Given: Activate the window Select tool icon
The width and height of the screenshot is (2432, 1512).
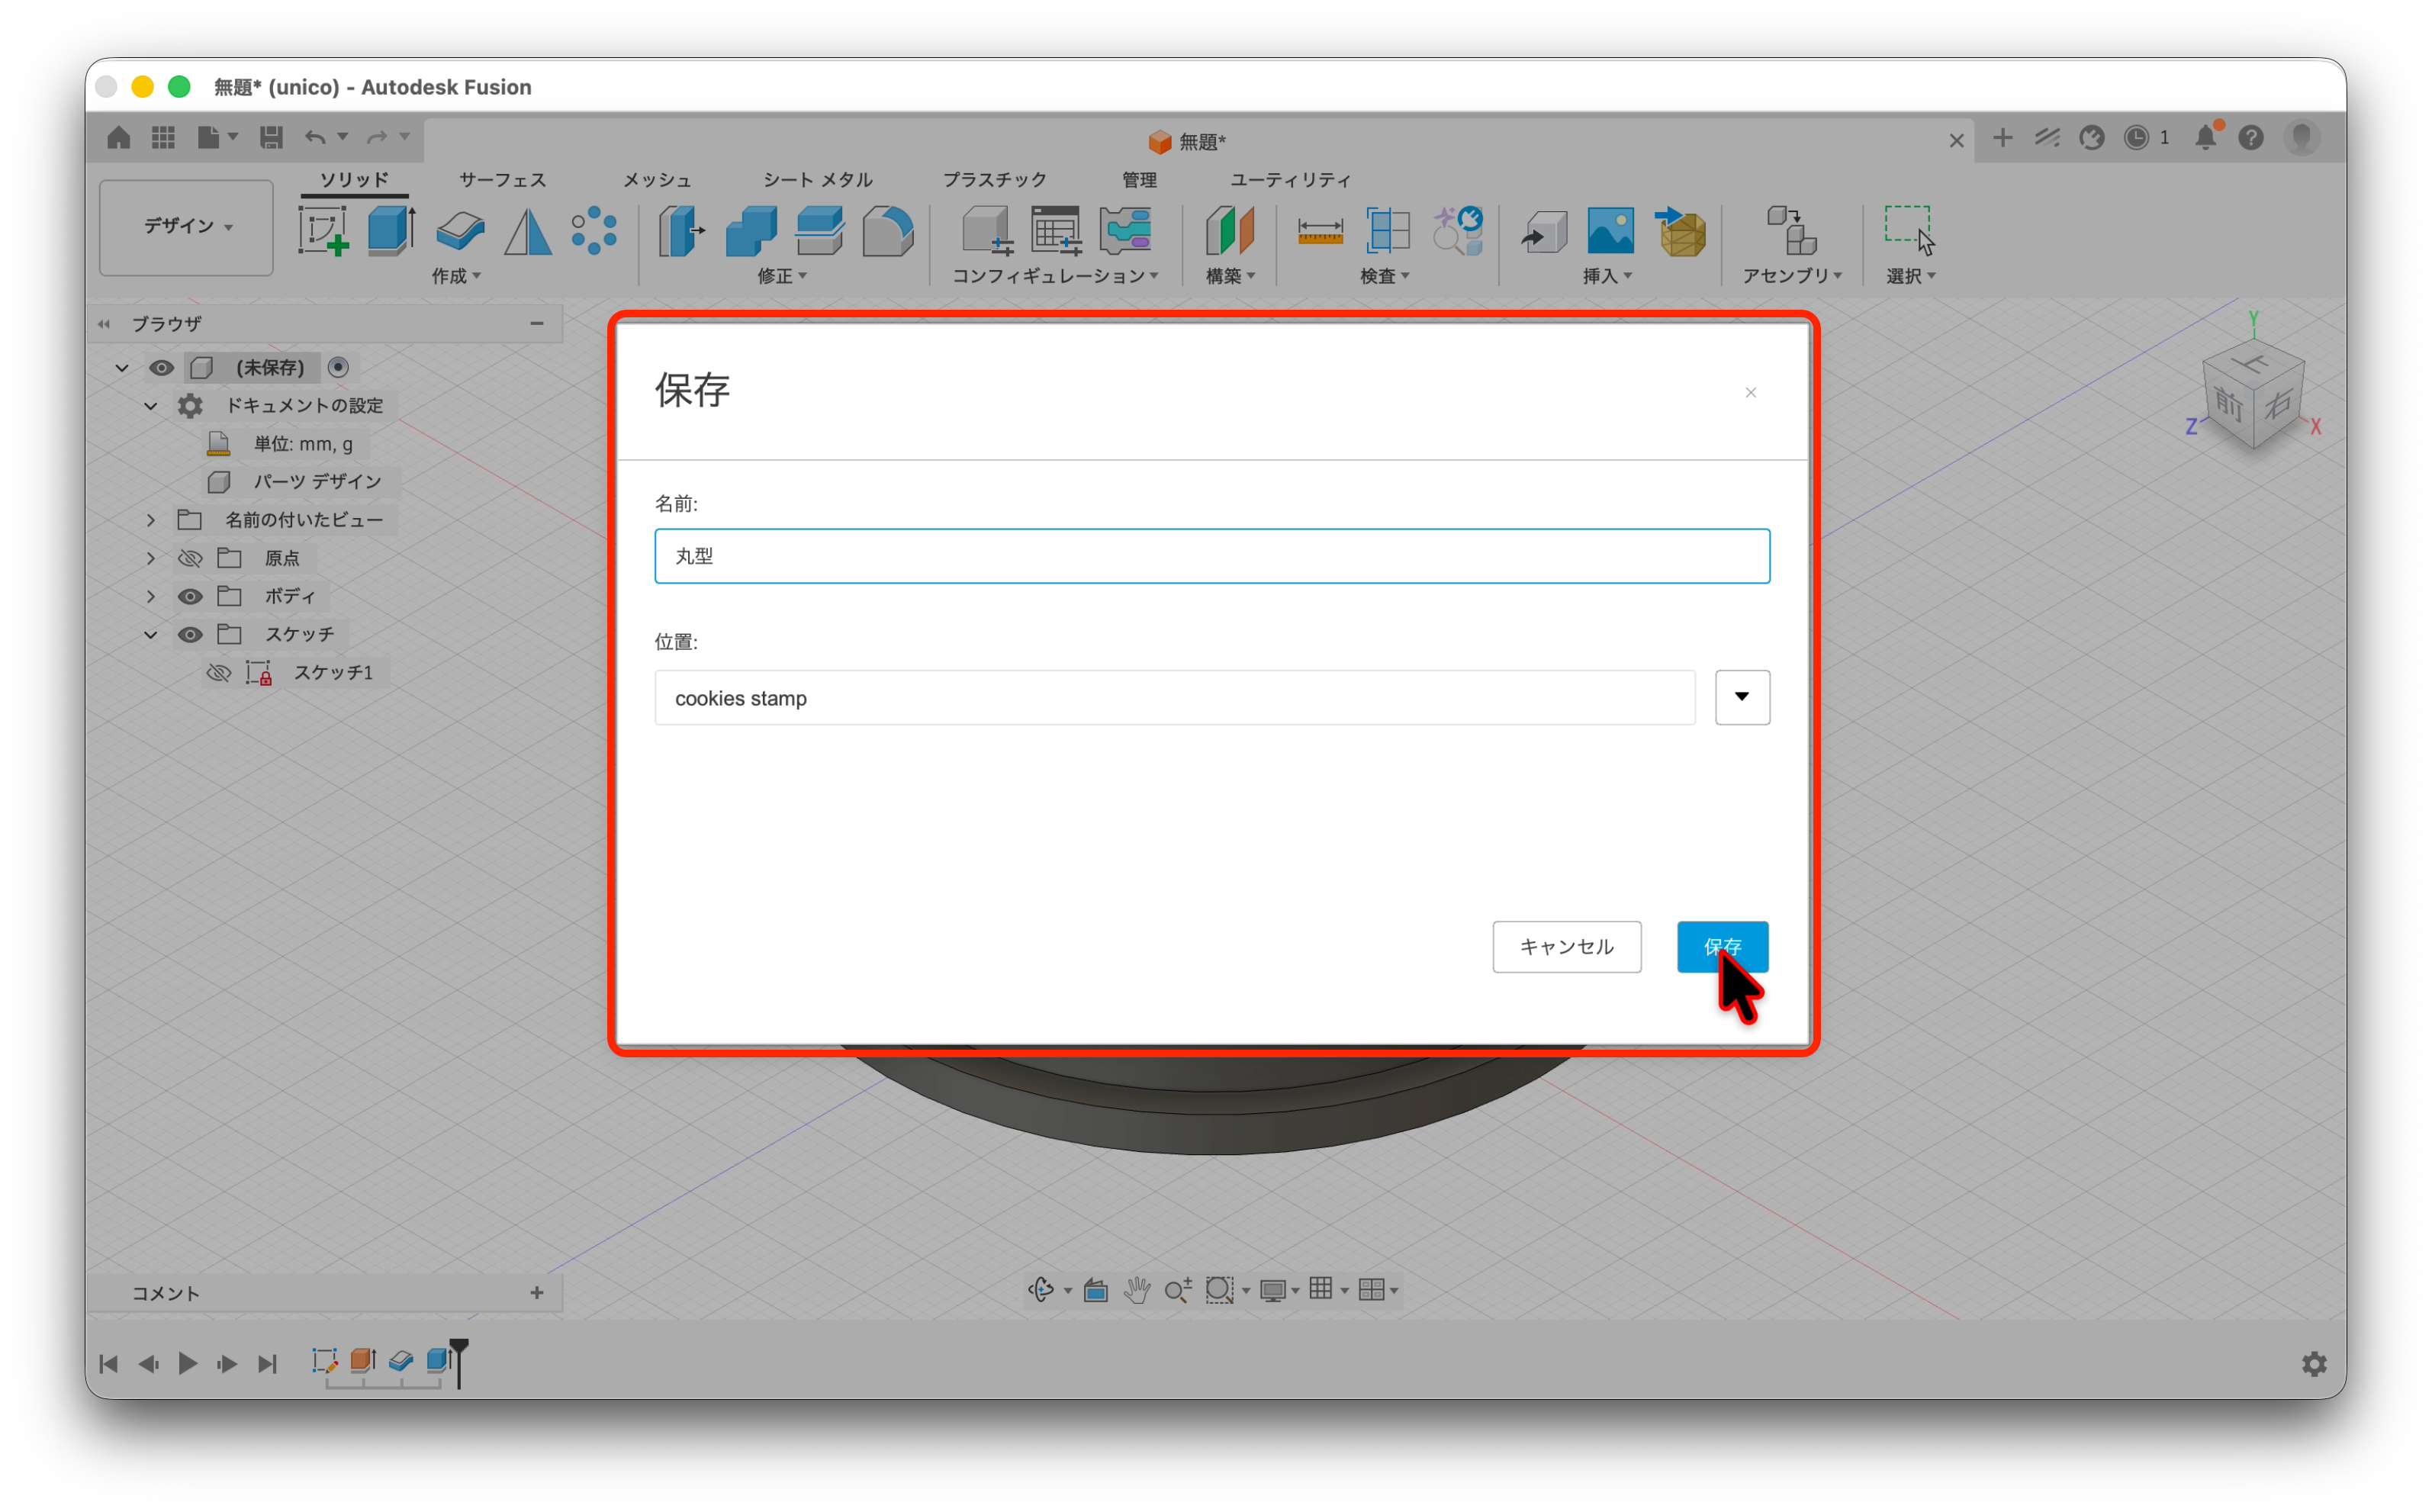Looking at the screenshot, I should click(x=1910, y=231).
